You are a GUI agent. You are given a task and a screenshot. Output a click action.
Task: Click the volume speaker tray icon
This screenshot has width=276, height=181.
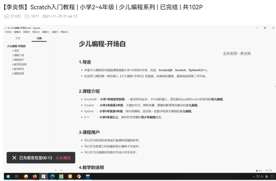click(x=262, y=176)
